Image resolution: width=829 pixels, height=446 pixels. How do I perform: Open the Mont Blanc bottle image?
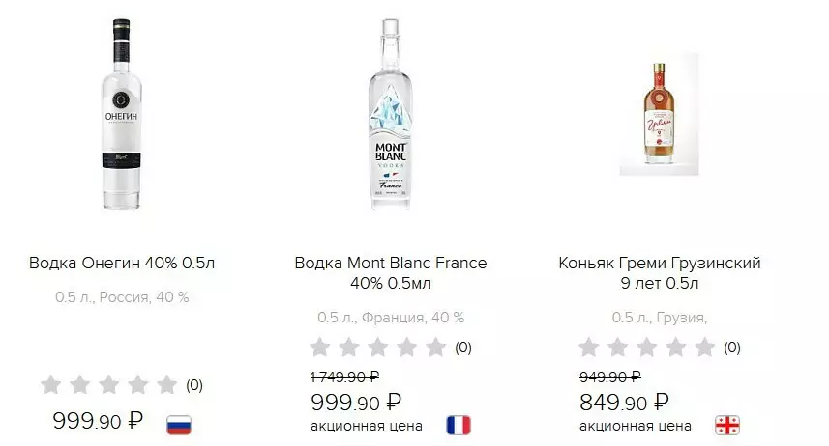tap(391, 115)
